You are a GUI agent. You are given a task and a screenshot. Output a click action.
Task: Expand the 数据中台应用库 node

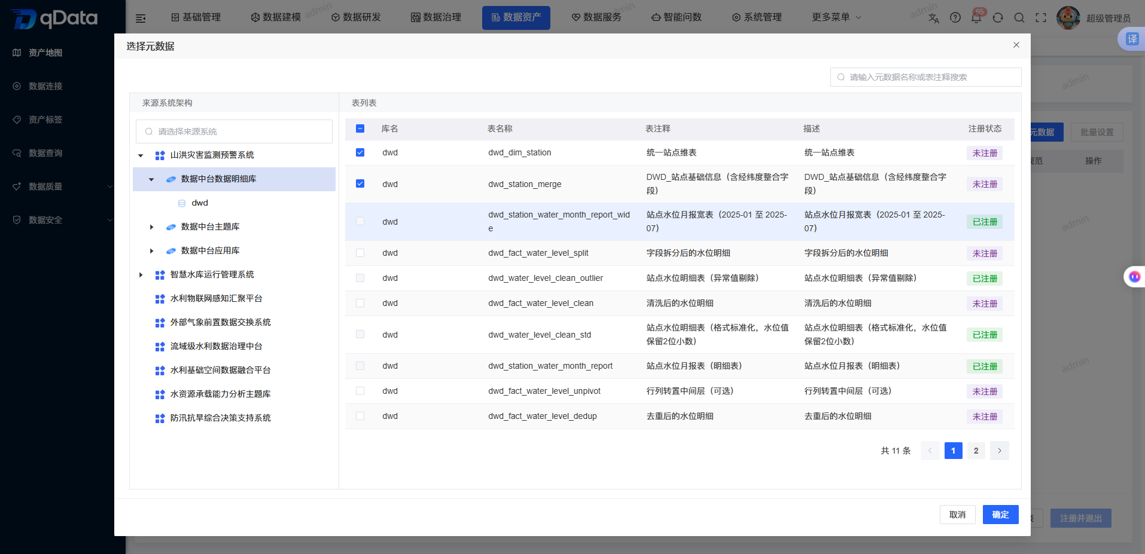pyautogui.click(x=151, y=251)
